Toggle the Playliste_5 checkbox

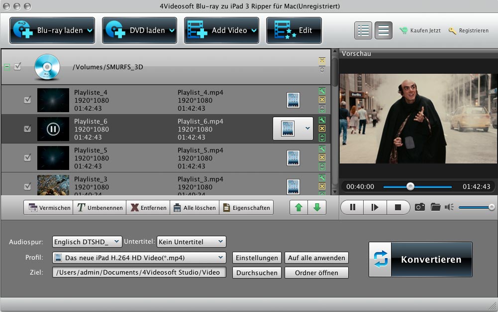tap(27, 157)
